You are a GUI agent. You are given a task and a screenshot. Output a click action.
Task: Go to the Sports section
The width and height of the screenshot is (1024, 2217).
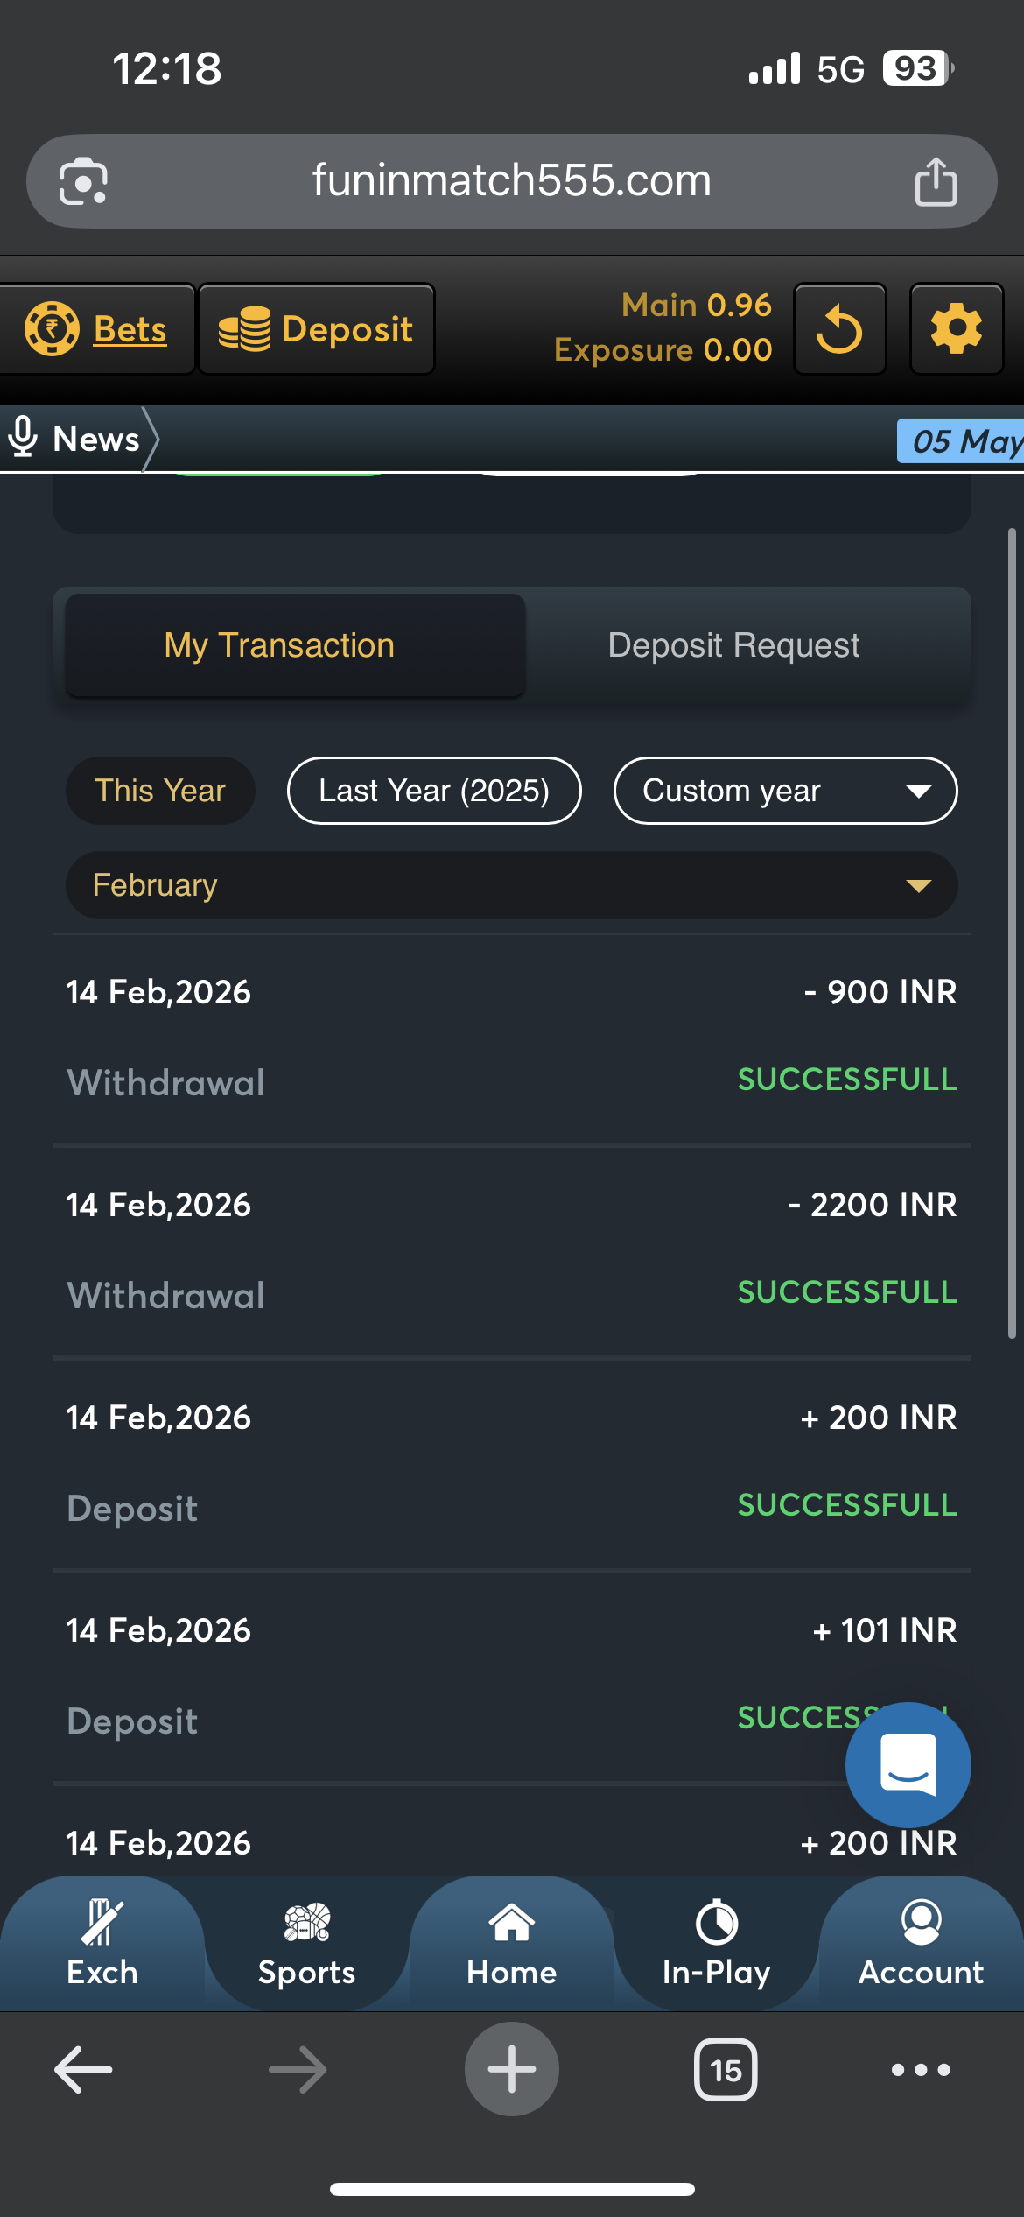point(306,1942)
